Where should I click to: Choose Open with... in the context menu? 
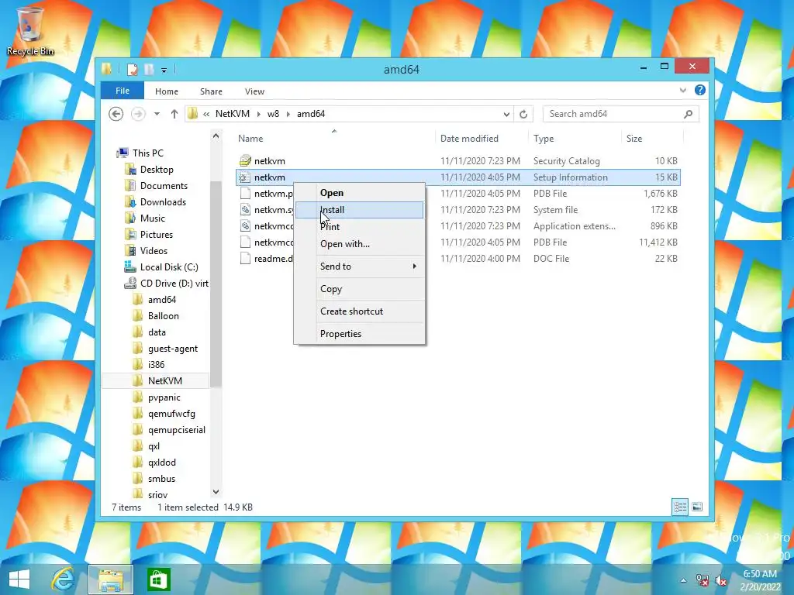point(359,244)
